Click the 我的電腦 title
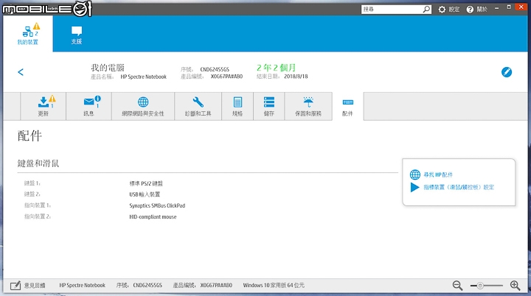 click(108, 67)
